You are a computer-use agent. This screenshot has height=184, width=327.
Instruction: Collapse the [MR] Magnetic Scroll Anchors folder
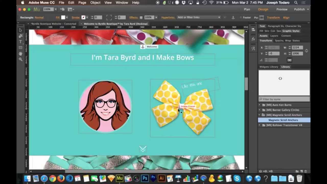click(x=260, y=115)
